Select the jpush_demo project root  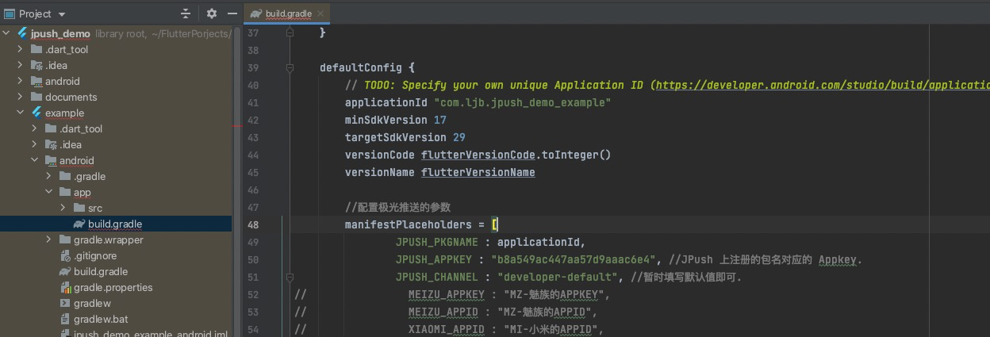[x=60, y=33]
